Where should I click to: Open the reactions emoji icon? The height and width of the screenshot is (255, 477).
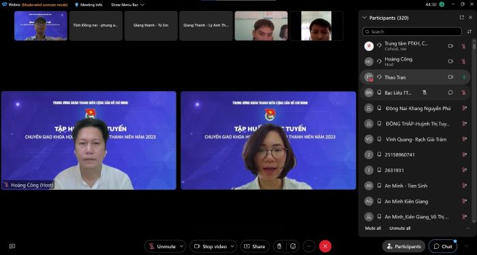pos(293,246)
